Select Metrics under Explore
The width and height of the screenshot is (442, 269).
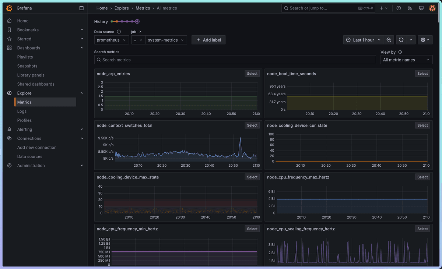45,102
